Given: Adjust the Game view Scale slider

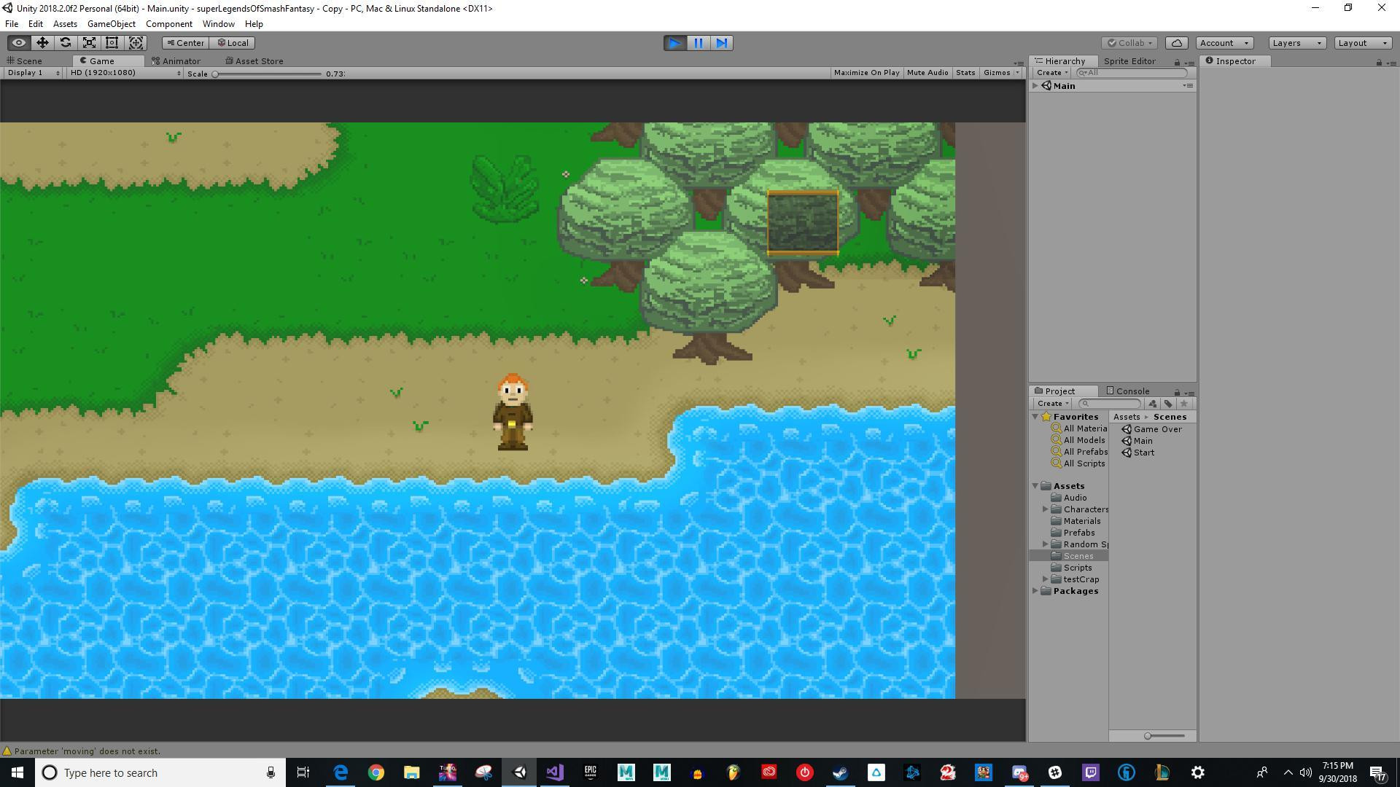Looking at the screenshot, I should tap(268, 74).
